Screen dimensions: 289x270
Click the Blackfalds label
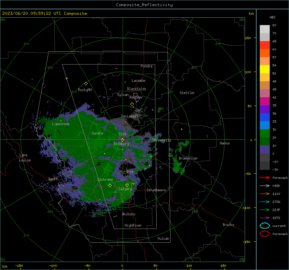[136, 89]
